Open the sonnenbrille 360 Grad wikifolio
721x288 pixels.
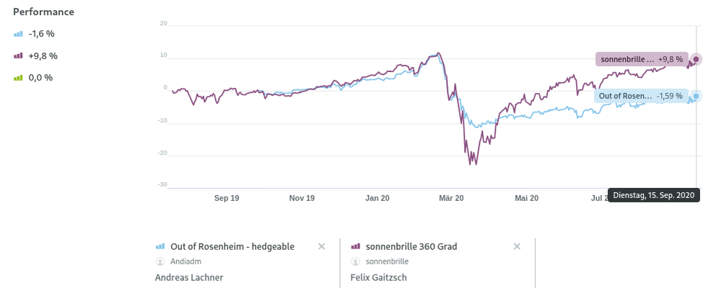(411, 246)
